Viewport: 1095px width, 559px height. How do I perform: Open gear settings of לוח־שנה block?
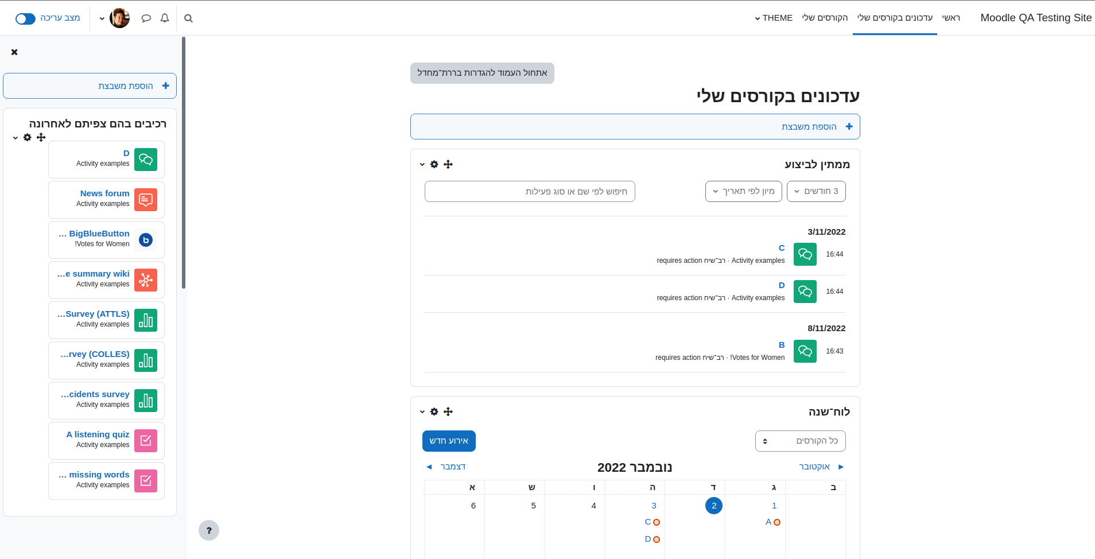(x=434, y=412)
